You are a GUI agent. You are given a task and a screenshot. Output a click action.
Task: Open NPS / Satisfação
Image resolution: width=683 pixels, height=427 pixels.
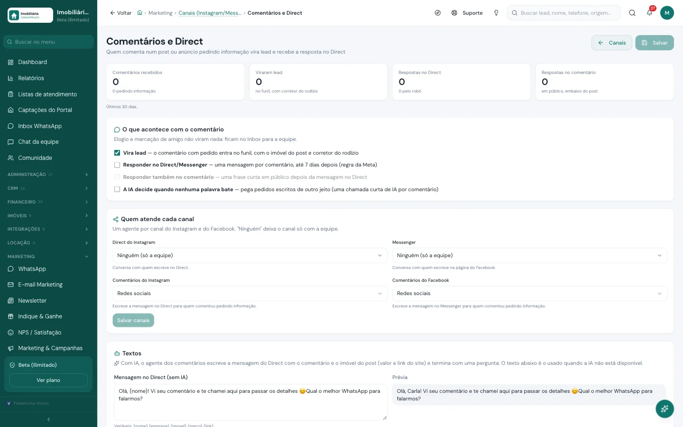coord(48,333)
